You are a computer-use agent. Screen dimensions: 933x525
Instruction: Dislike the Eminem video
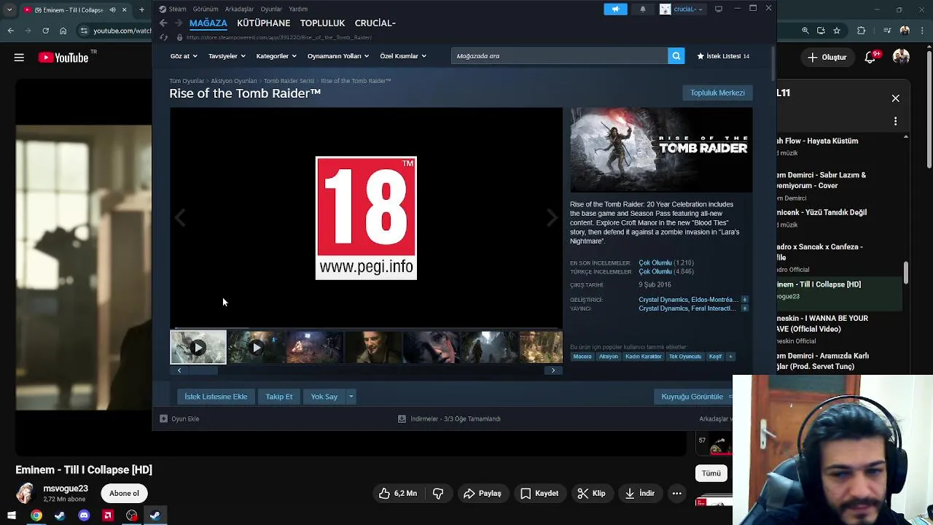(x=438, y=494)
